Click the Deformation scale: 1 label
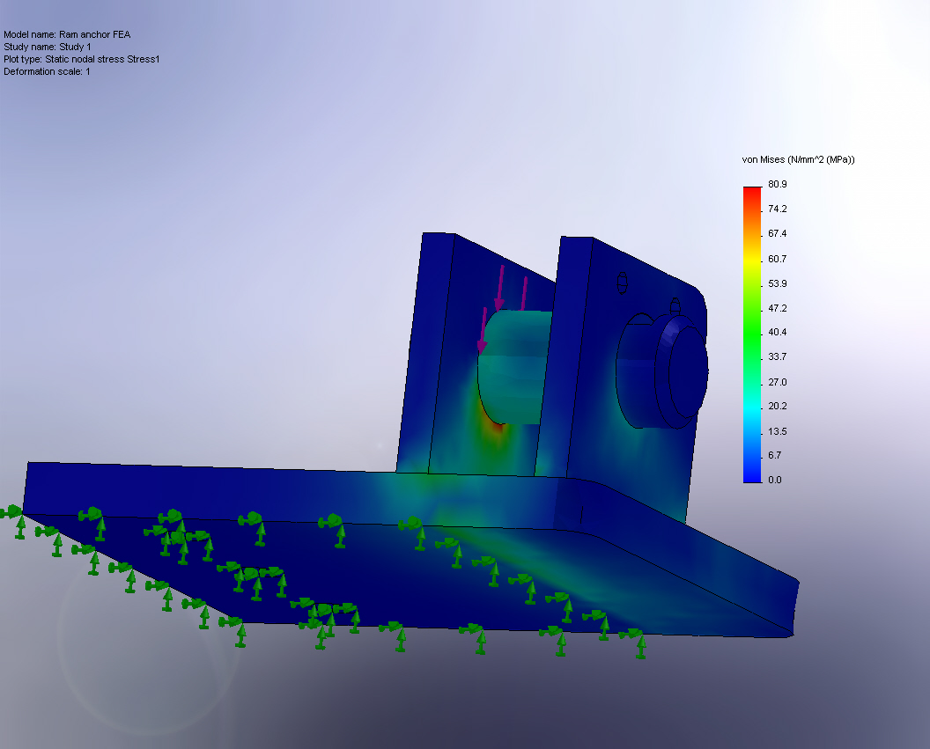The width and height of the screenshot is (930, 749). [x=47, y=71]
